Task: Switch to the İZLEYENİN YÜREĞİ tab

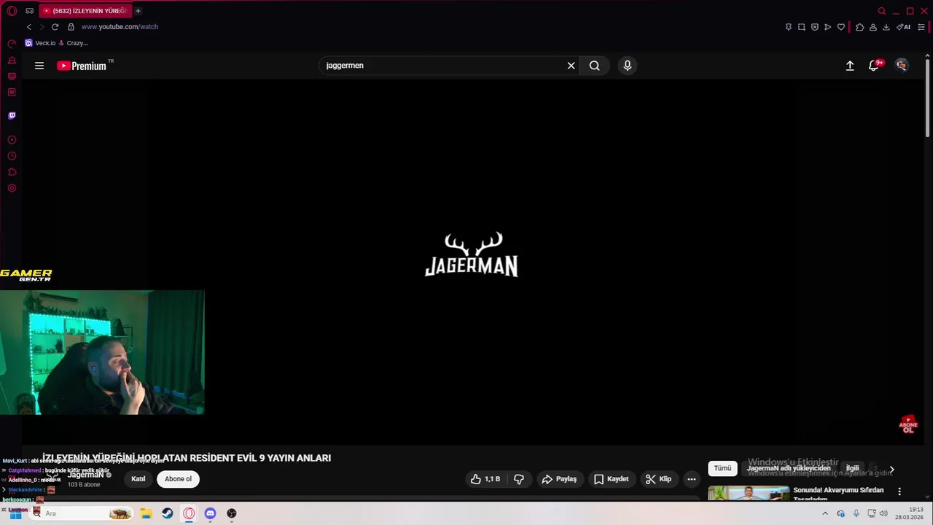Action: 84,11
